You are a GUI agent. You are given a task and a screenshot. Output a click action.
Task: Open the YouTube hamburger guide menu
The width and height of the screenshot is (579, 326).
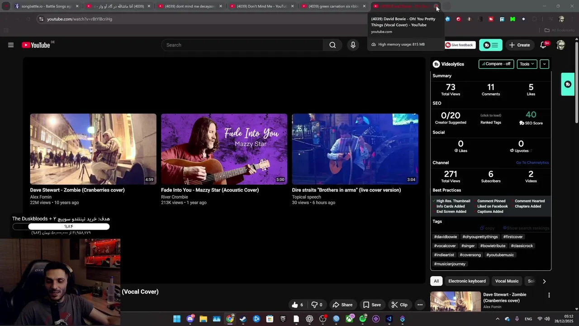pos(11,45)
